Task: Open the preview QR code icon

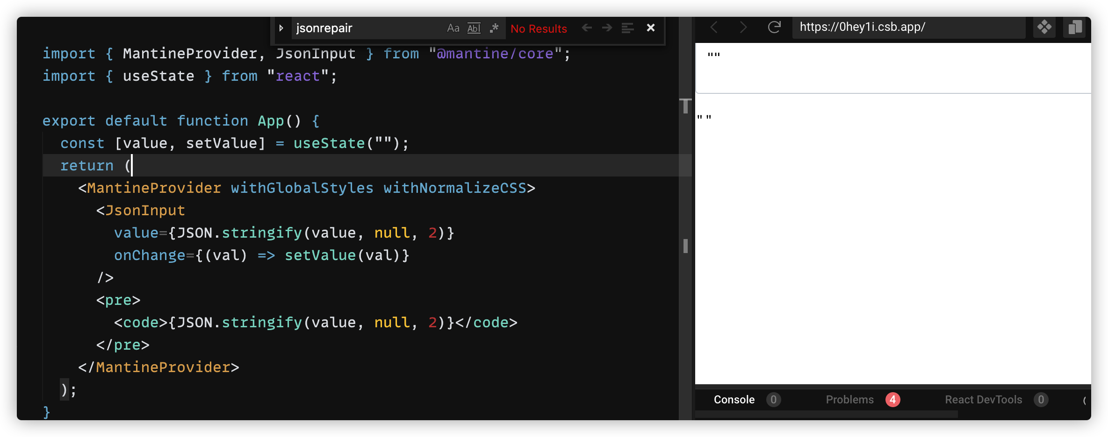Action: (1044, 27)
